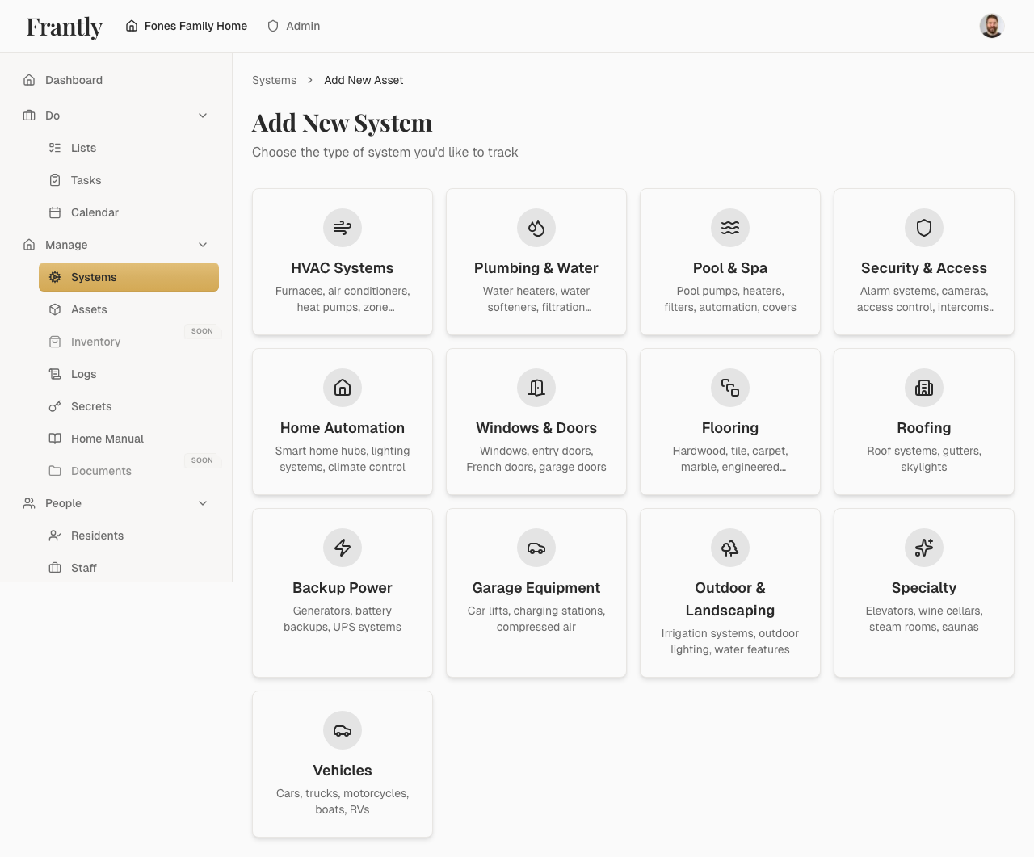Select the Pool & Spa waves icon

(x=729, y=228)
